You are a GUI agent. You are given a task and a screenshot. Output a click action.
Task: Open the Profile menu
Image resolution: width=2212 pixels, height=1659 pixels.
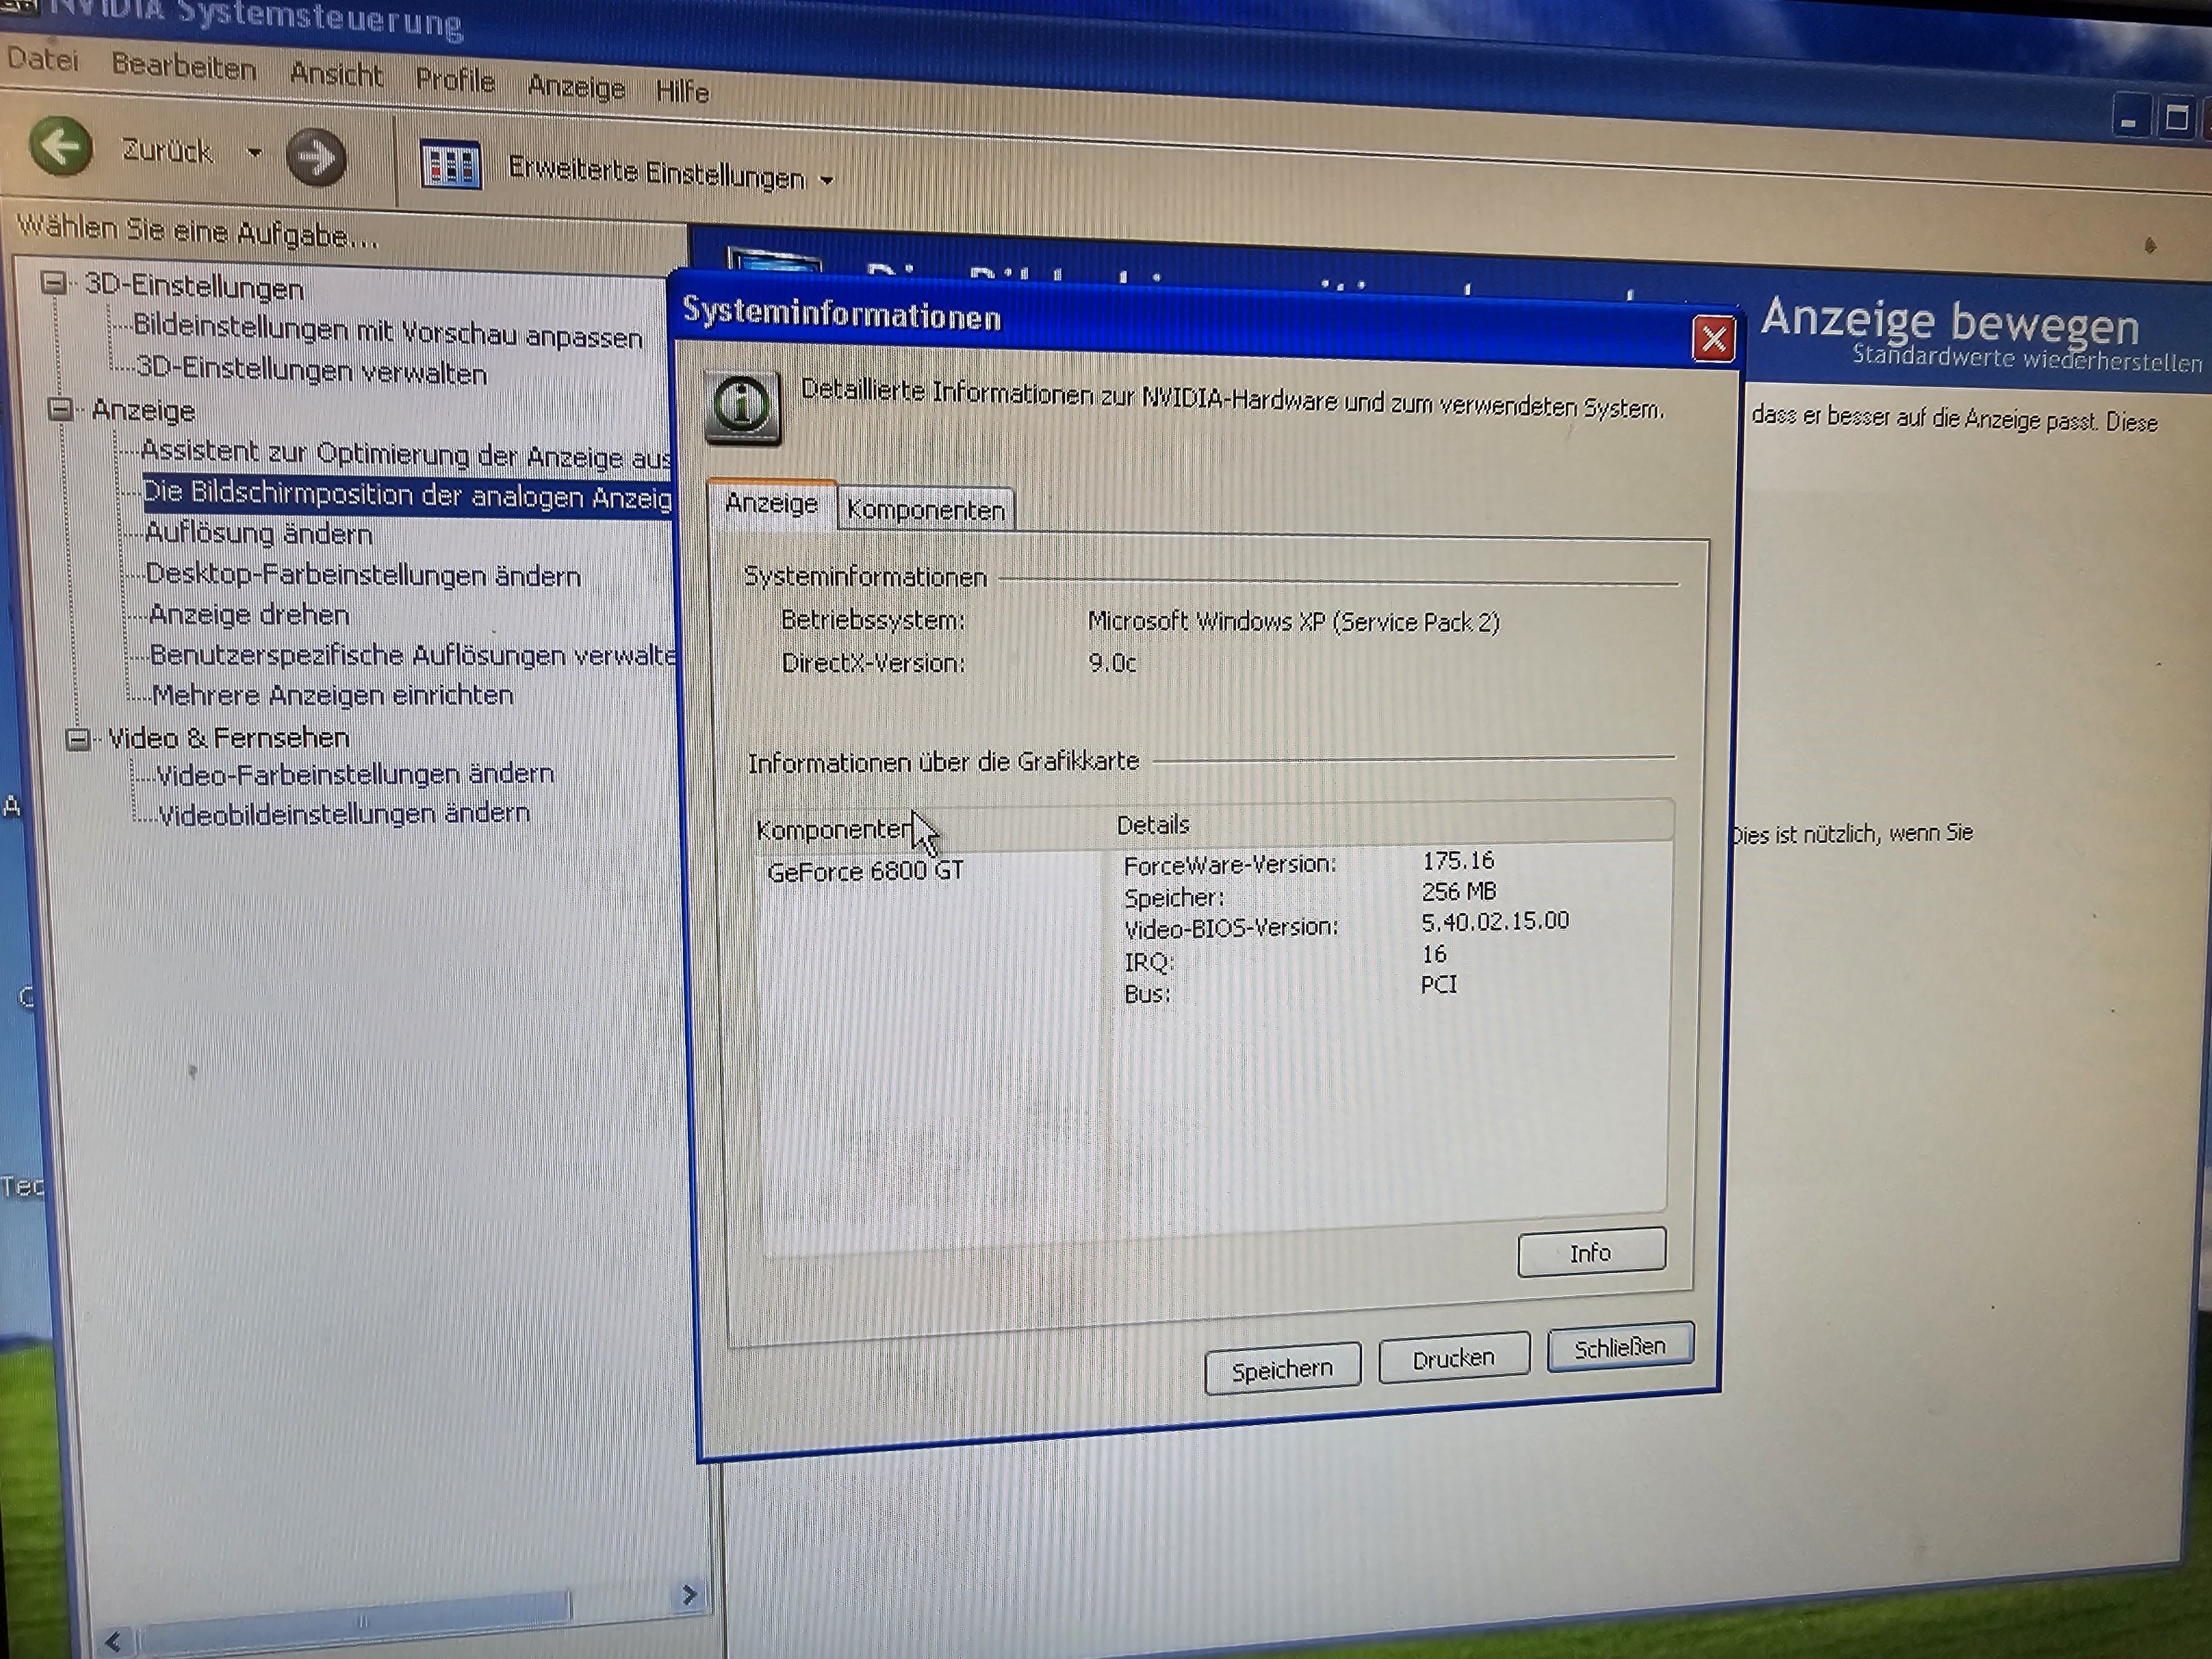pyautogui.click(x=455, y=80)
